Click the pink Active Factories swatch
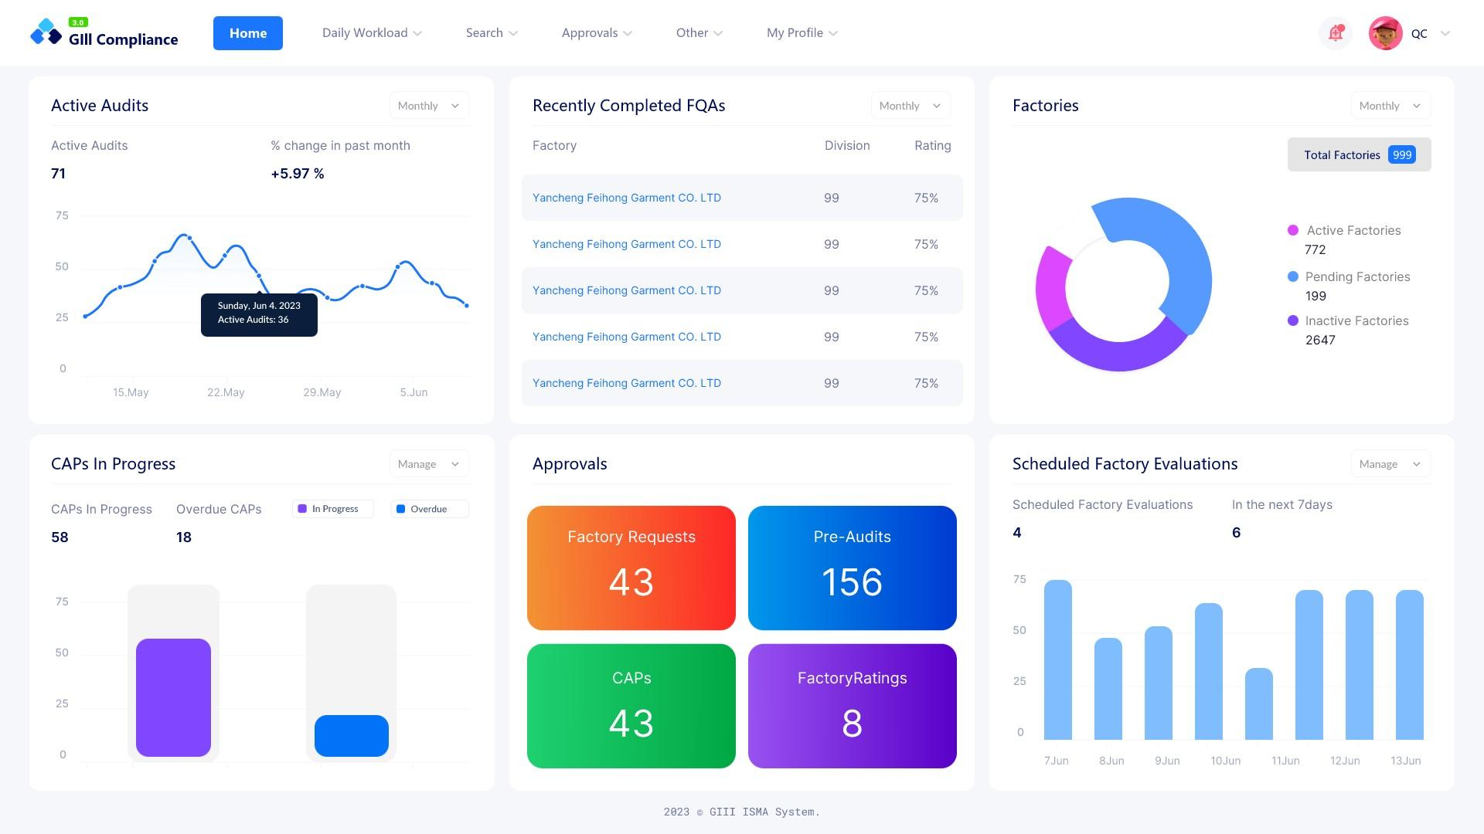Image resolution: width=1484 pixels, height=834 pixels. [x=1293, y=230]
